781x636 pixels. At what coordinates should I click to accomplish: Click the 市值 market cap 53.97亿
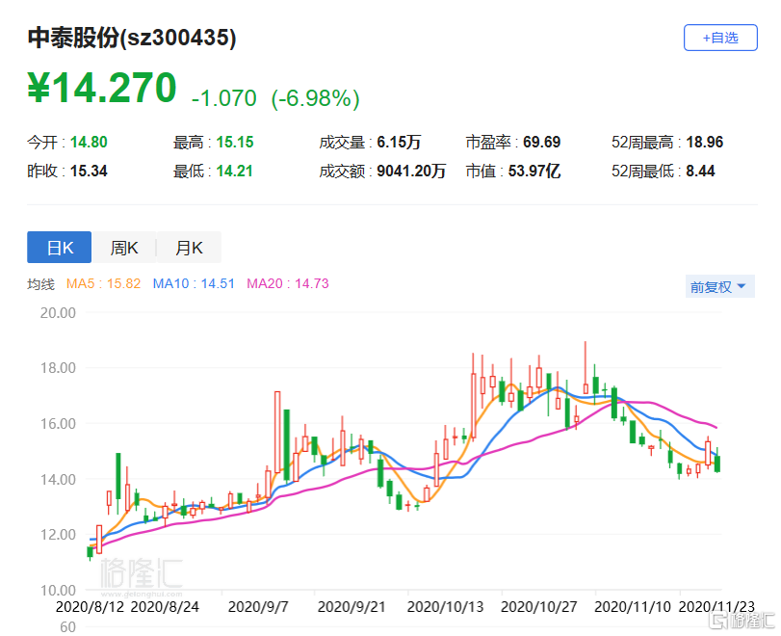pyautogui.click(x=534, y=172)
